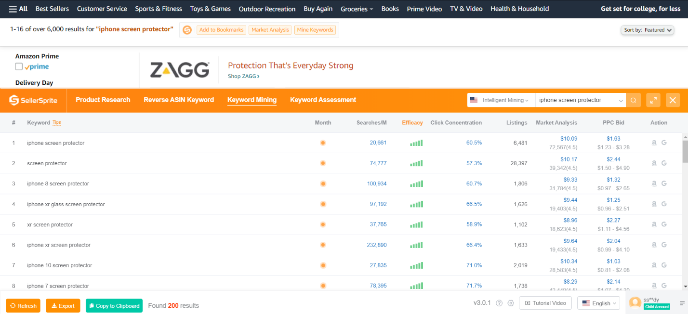Image resolution: width=688 pixels, height=314 pixels.
Task: Click the SellerSprite logo icon beside Add to Bookmarks
Action: click(187, 30)
